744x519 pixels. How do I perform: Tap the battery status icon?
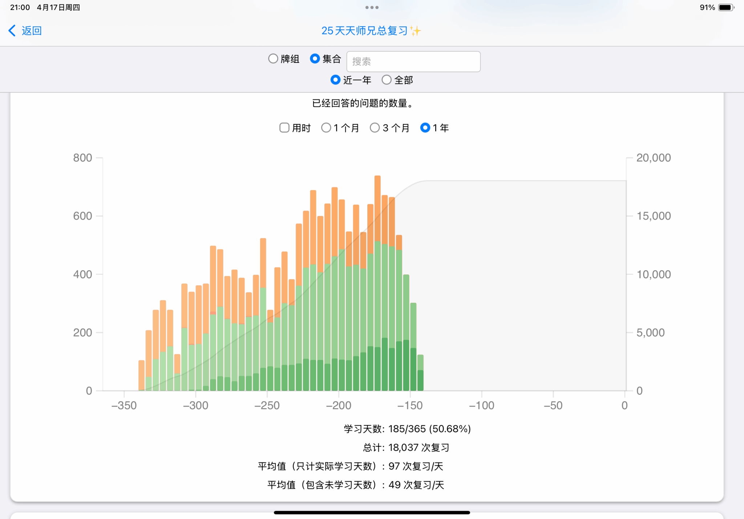tap(725, 8)
